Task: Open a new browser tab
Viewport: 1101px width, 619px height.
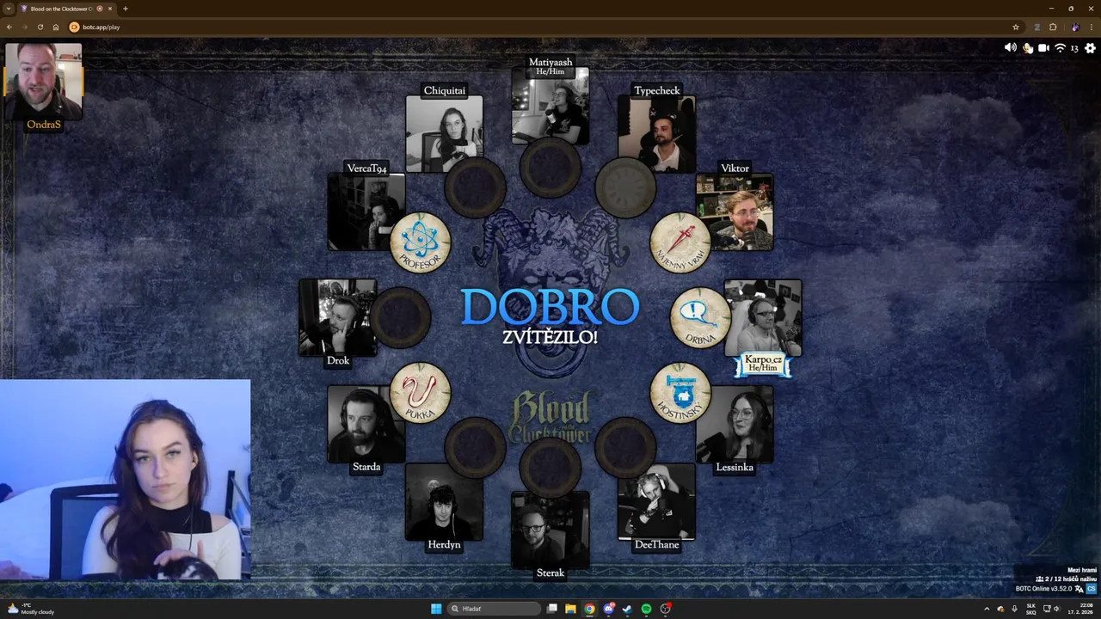Action: pyautogui.click(x=126, y=9)
